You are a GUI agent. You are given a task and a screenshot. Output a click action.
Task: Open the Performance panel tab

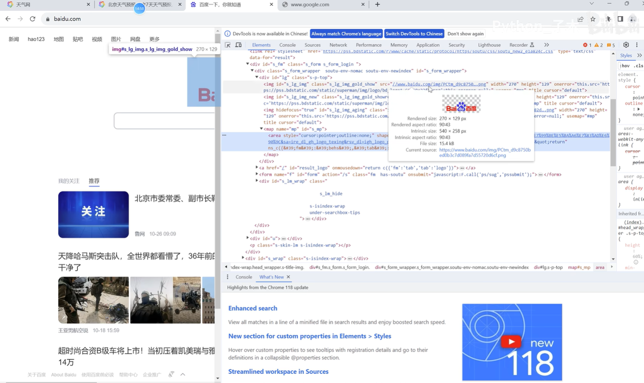pos(369,45)
